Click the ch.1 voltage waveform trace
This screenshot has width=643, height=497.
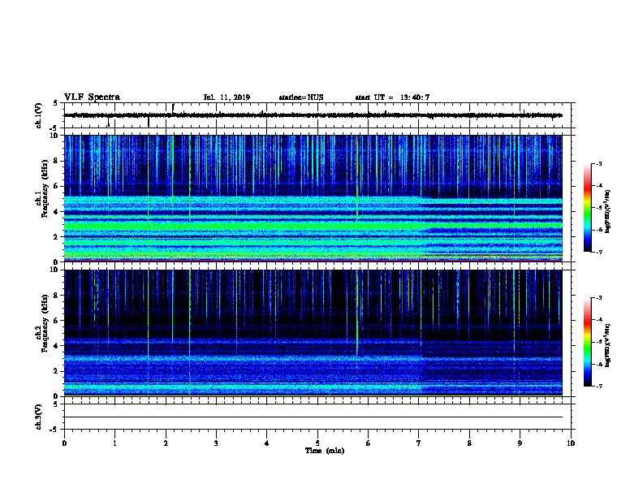point(313,115)
